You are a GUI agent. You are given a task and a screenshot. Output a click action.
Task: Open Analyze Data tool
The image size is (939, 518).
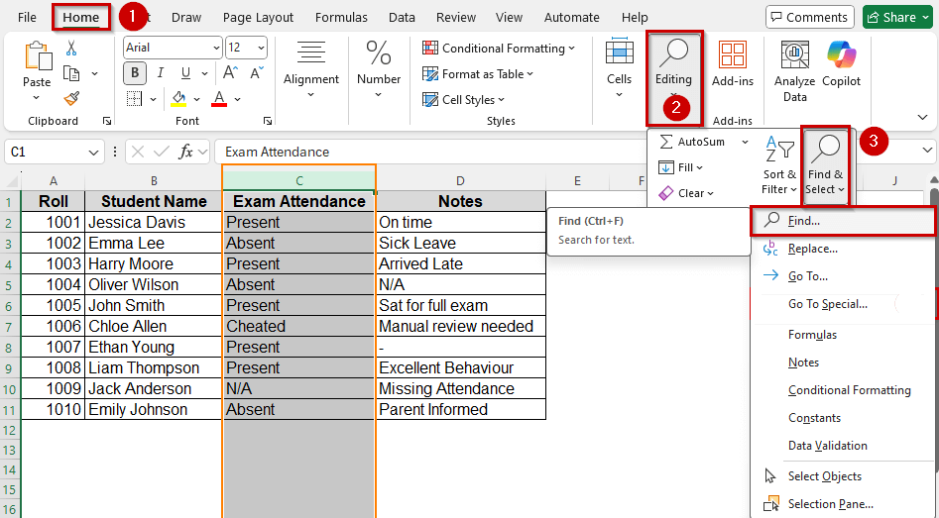(794, 71)
